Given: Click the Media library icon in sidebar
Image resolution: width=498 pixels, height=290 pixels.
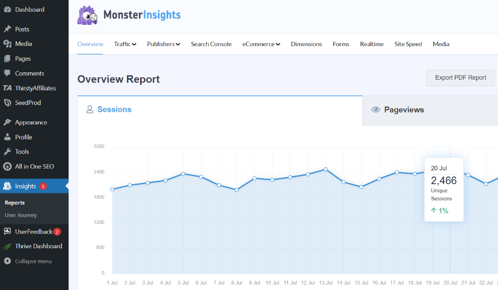Looking at the screenshot, I should pos(7,44).
